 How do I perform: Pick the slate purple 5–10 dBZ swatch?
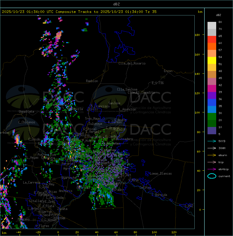click(212, 131)
